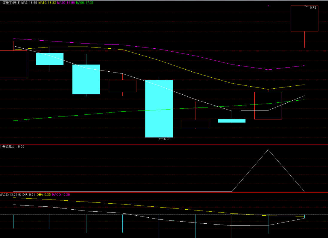Select the DIF: 0.21 value
Viewport: 328px width, 238px height.
coord(29,195)
